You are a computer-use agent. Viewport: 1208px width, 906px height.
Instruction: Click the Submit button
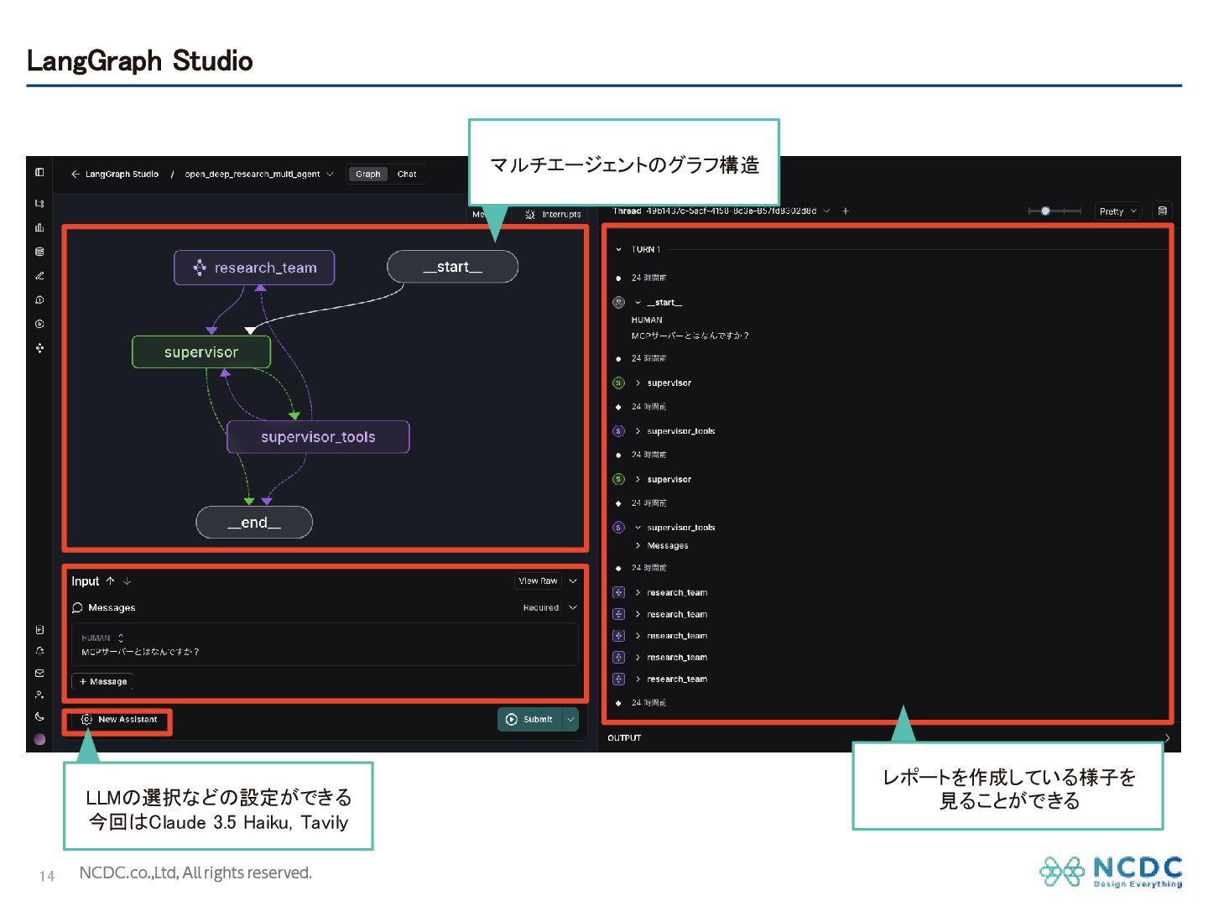point(530,720)
